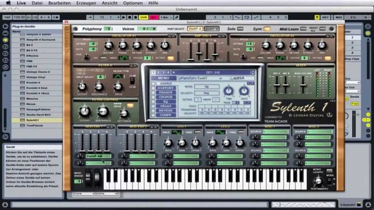Click the Oscillator A1 Detune knob
374x210 pixels.
point(137,45)
